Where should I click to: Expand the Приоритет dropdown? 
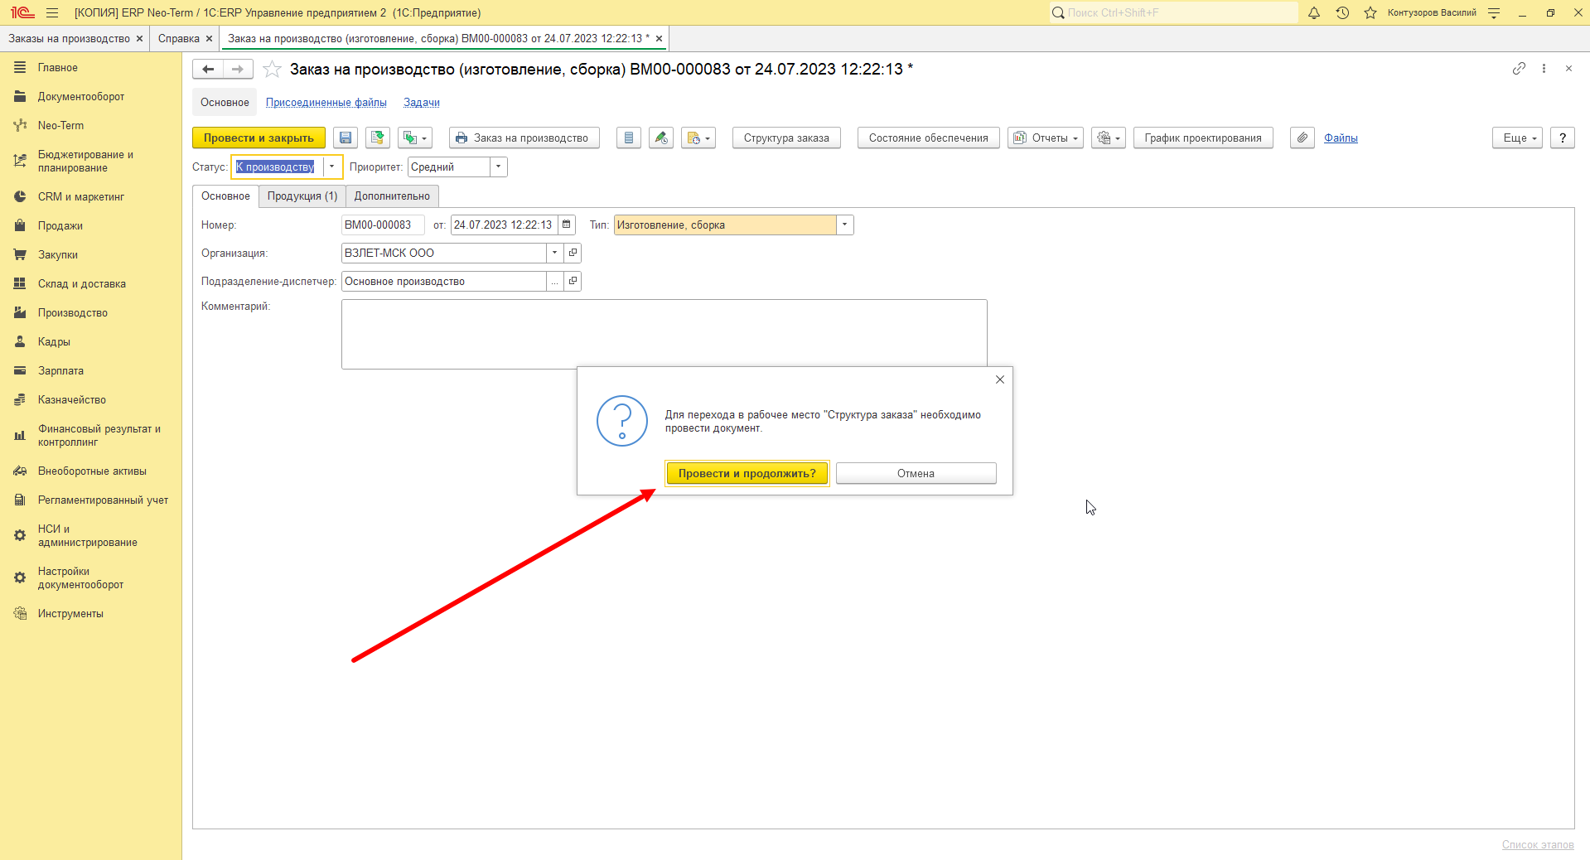click(x=498, y=167)
